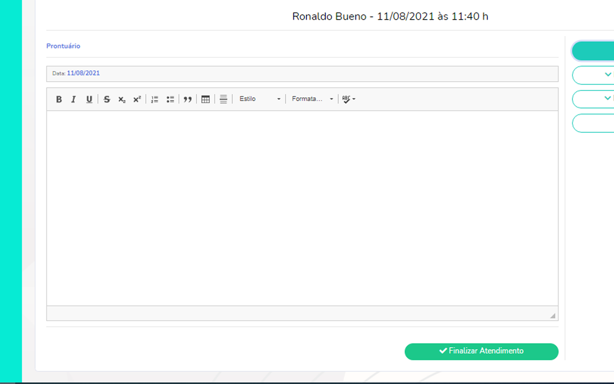This screenshot has width=614, height=384.
Task: Open the Estilo dropdown
Action: tap(259, 99)
